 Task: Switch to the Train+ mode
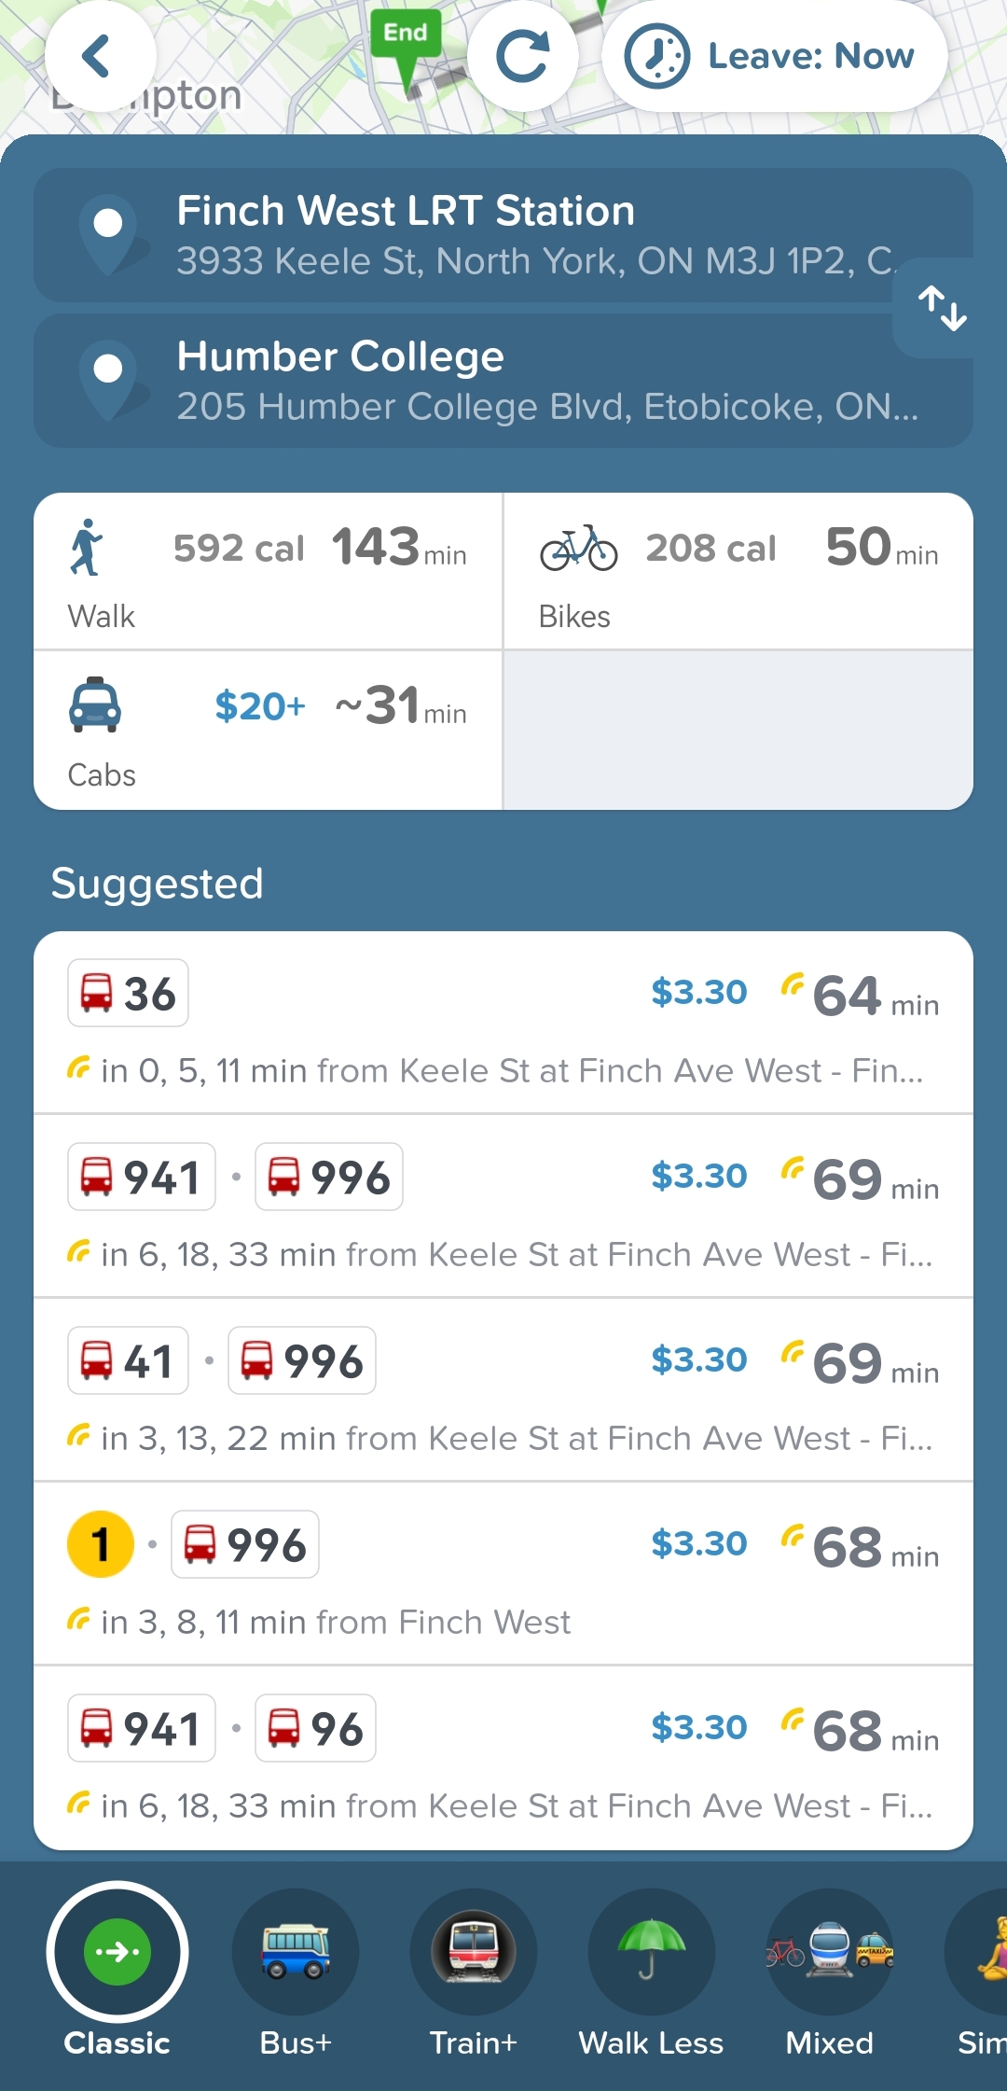click(x=474, y=1952)
